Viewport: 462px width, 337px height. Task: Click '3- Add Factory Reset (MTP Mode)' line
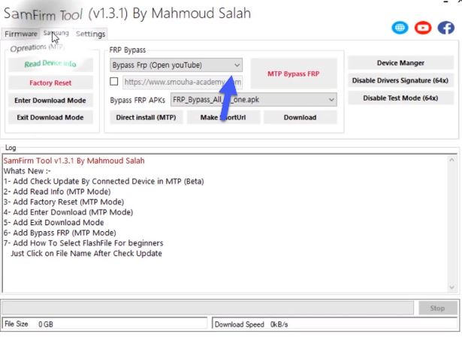(x=64, y=202)
